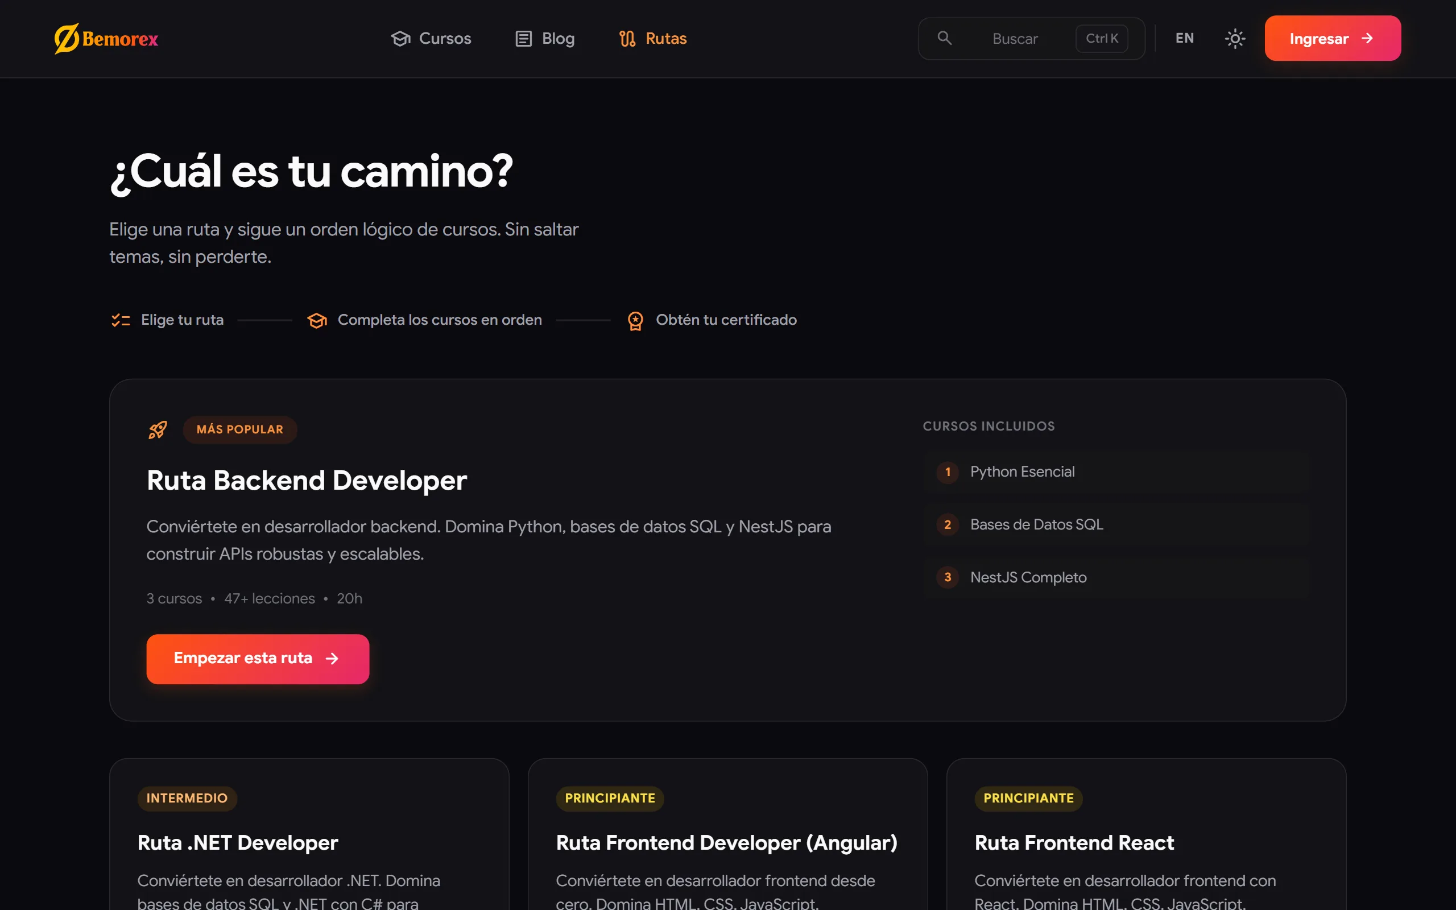Click the Empezar esta ruta button
Image resolution: width=1456 pixels, height=910 pixels.
click(258, 659)
